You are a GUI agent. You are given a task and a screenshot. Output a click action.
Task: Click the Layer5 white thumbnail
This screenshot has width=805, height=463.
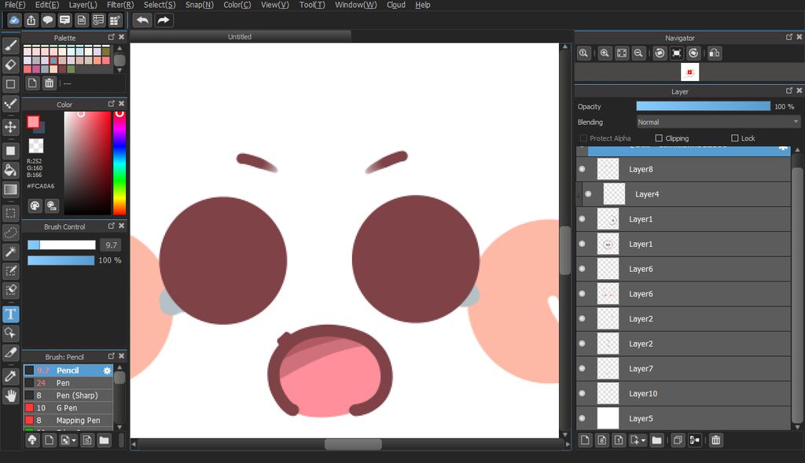click(x=608, y=418)
